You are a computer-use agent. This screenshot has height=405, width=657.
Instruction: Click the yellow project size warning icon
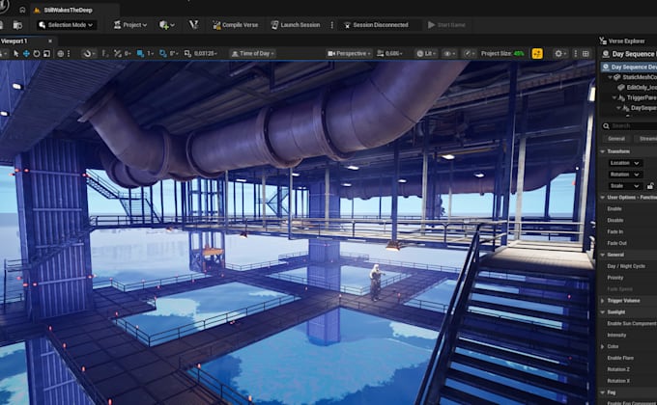[x=537, y=54]
